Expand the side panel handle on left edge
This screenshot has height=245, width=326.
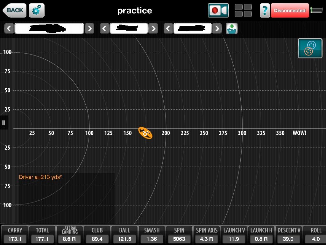pos(4,123)
